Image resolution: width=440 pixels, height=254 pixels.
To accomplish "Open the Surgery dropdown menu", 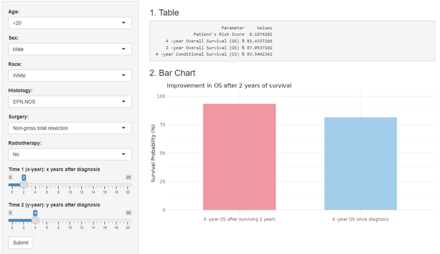I will tap(70, 128).
